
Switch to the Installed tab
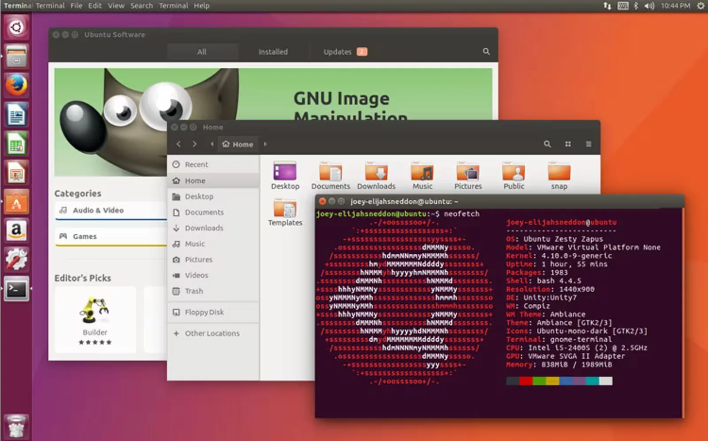click(273, 52)
